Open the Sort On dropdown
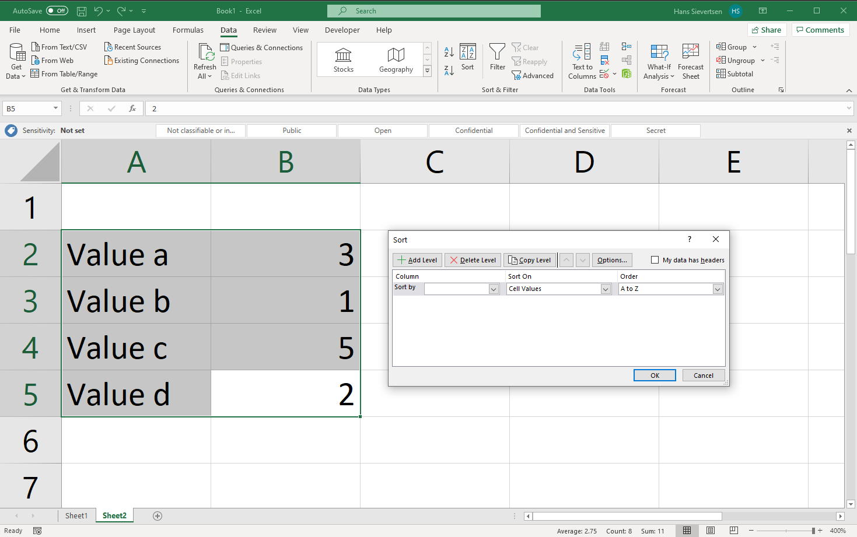Screen dimensions: 857x537 tap(606, 289)
